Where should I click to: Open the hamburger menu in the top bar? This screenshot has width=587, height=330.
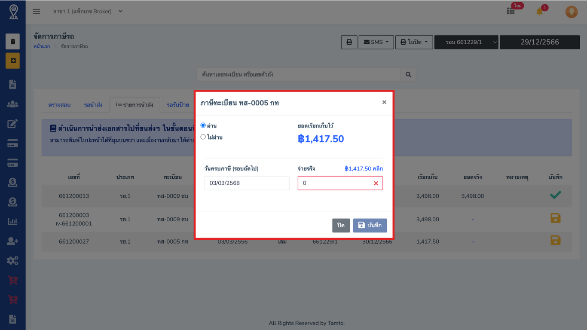(37, 12)
